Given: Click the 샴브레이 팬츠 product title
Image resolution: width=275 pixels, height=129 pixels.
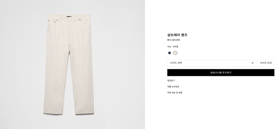Looking at the screenshot, I should click(177, 35).
